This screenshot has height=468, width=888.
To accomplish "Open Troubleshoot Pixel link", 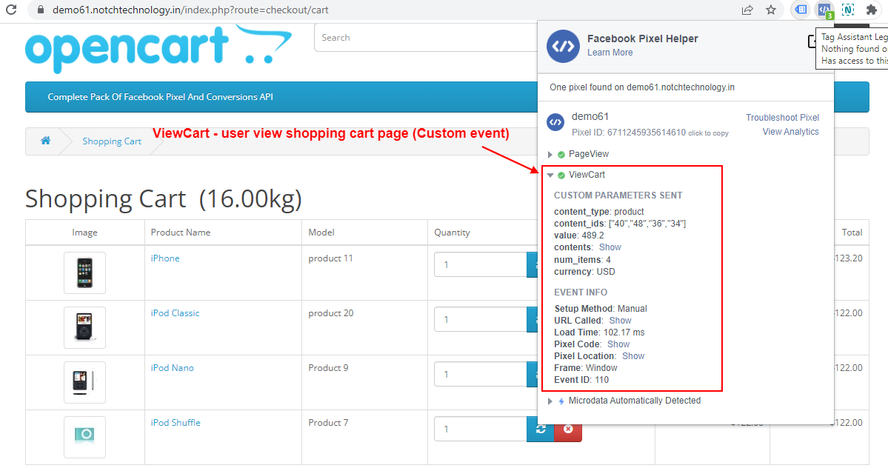I will (782, 118).
